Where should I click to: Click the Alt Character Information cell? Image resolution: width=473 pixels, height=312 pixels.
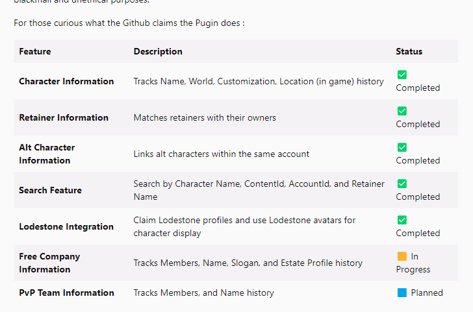tap(47, 154)
